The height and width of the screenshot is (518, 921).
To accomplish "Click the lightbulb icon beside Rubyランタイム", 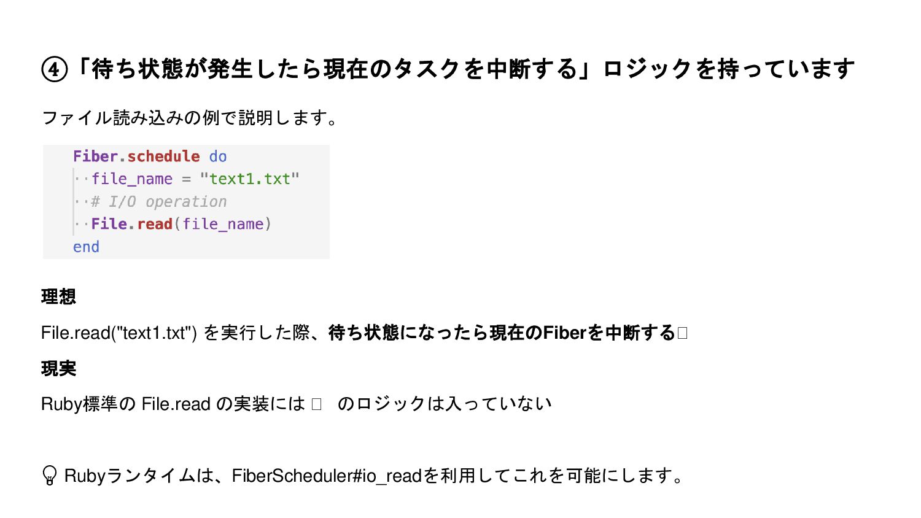I will [x=49, y=476].
